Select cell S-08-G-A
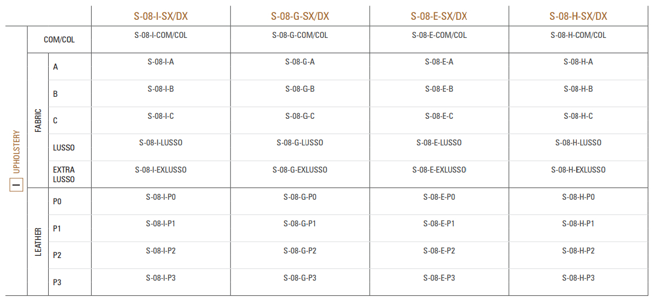This screenshot has width=656, height=305. pyautogui.click(x=300, y=62)
